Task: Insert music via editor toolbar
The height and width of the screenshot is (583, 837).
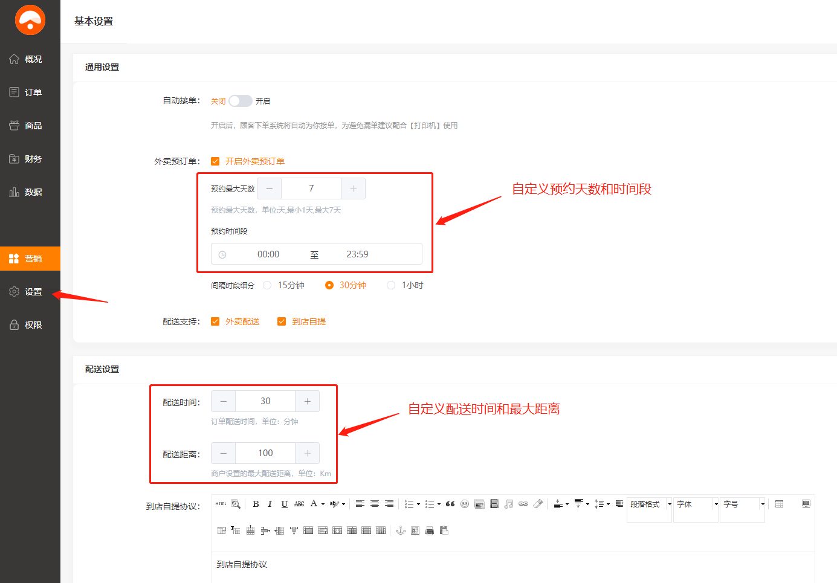Action: click(509, 504)
